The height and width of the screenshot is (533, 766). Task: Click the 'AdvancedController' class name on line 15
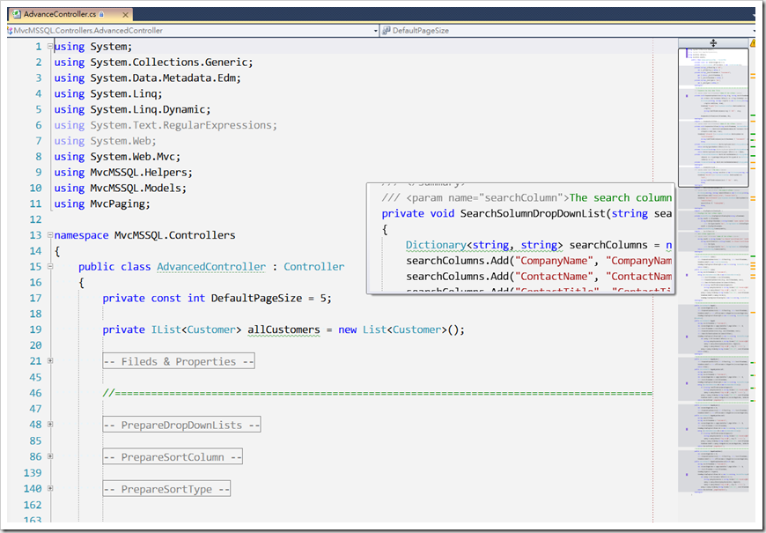point(211,266)
